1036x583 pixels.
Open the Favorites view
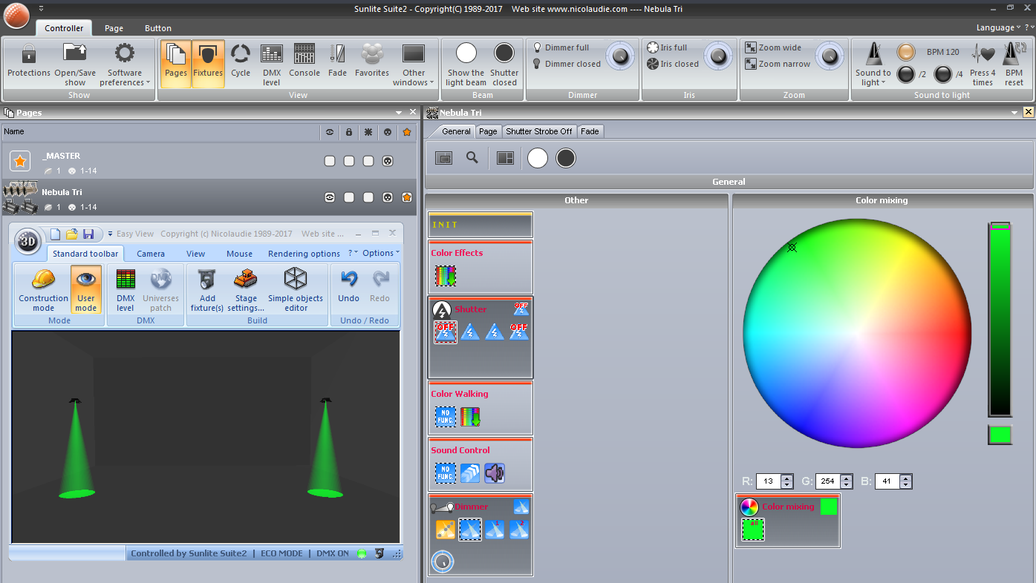click(372, 62)
